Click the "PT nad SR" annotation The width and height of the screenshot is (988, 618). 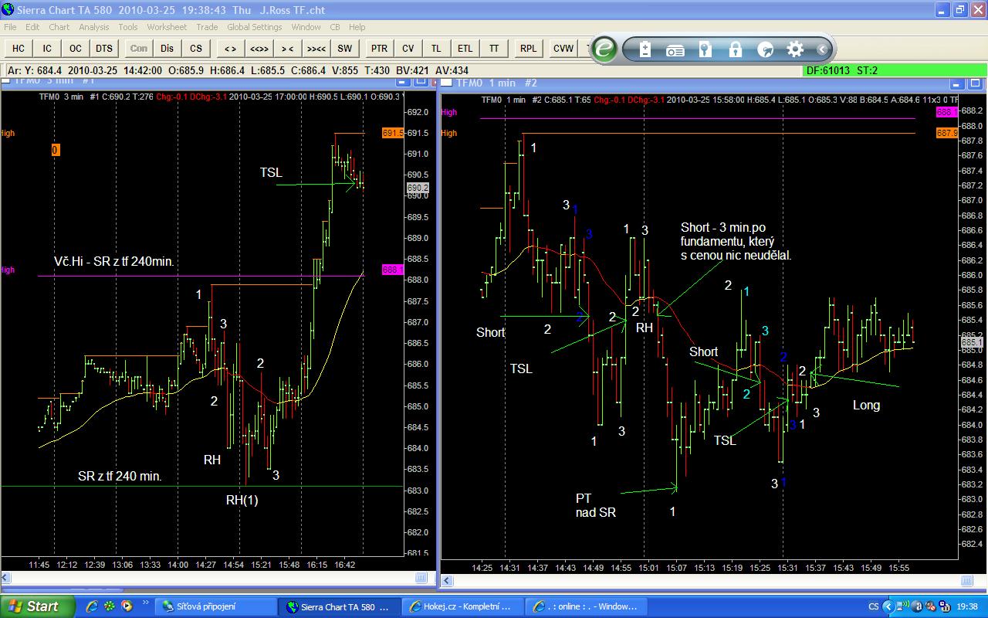[596, 504]
